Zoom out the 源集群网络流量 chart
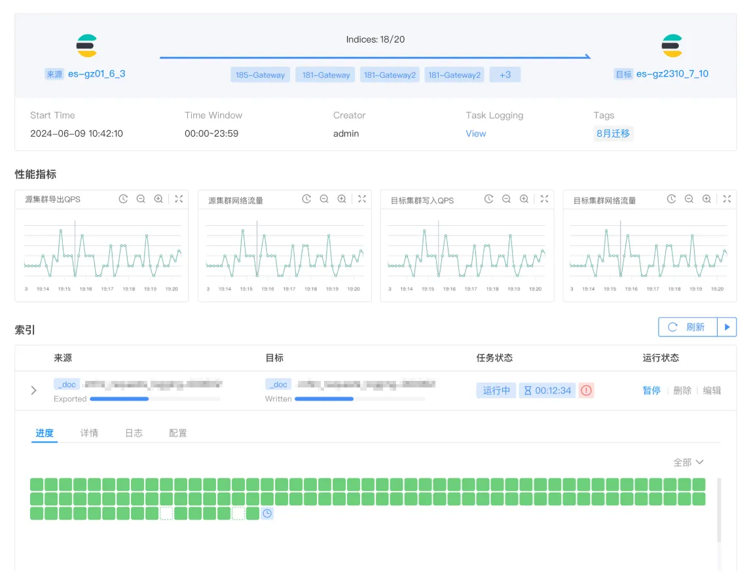 click(324, 199)
